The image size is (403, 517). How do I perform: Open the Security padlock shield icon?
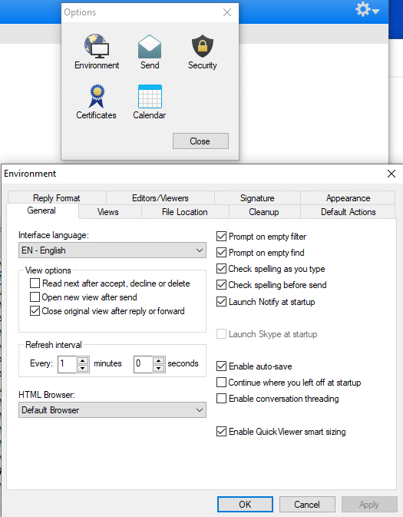click(x=203, y=46)
